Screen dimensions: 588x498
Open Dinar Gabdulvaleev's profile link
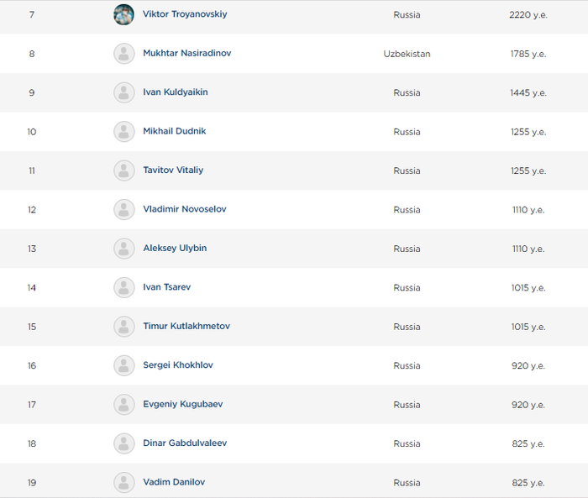[185, 443]
